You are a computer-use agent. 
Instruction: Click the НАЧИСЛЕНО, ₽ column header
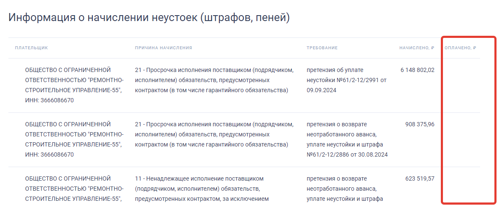pyautogui.click(x=417, y=48)
